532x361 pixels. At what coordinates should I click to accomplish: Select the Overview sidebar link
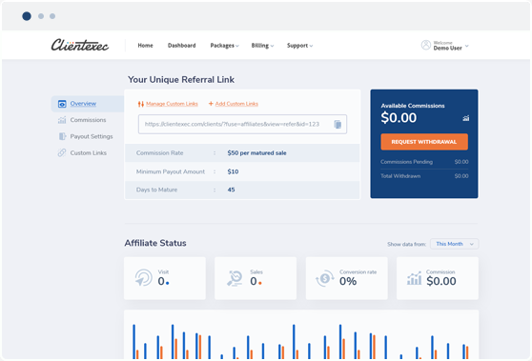point(83,104)
